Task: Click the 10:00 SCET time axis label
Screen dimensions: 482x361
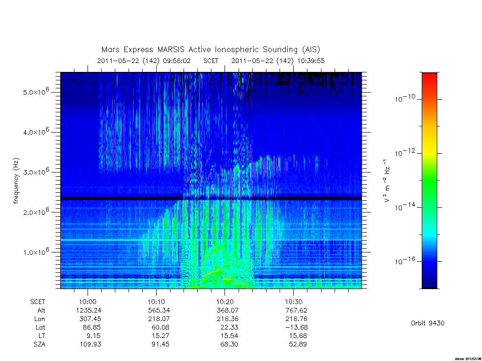Action: pos(88,302)
